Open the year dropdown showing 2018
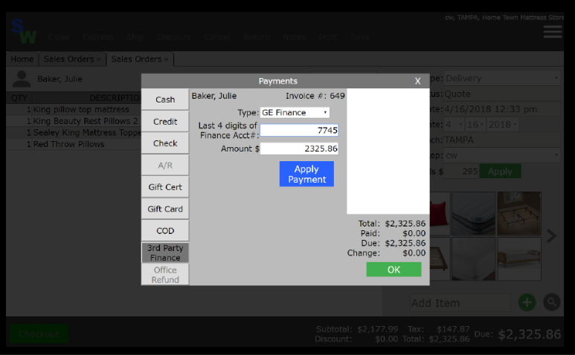575x355 pixels. tap(503, 125)
